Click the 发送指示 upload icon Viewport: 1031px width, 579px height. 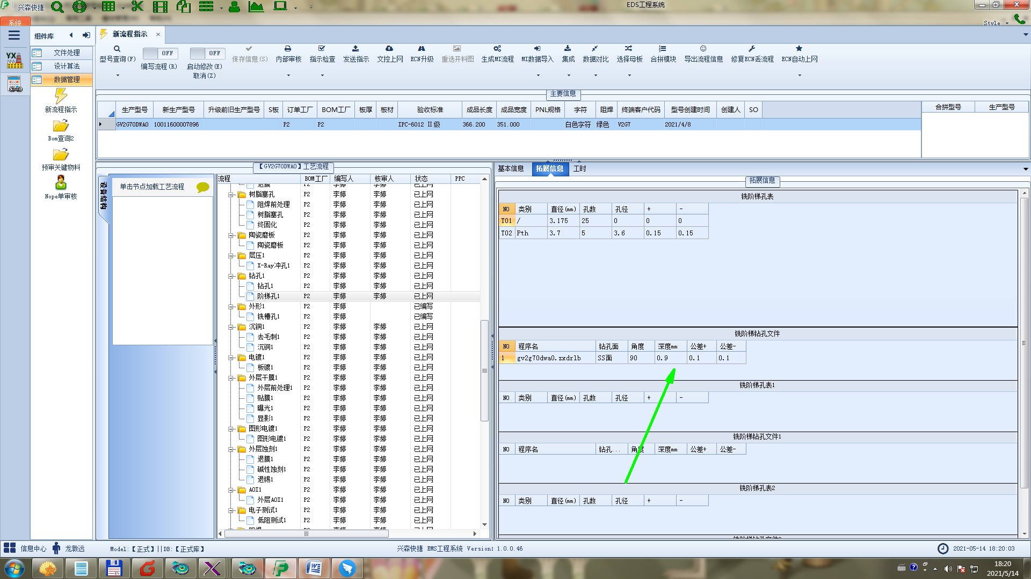[355, 49]
